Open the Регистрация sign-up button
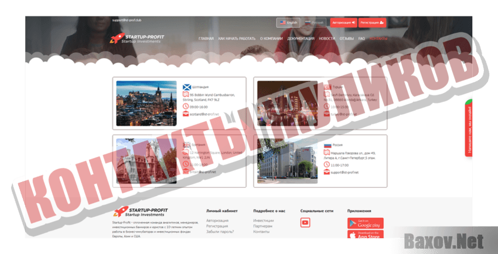This screenshot has width=498, height=254. click(x=372, y=23)
